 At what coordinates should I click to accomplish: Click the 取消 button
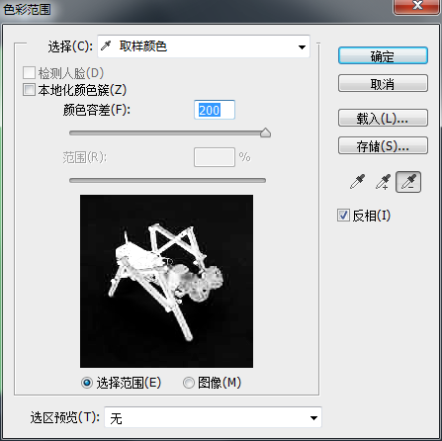pos(383,83)
